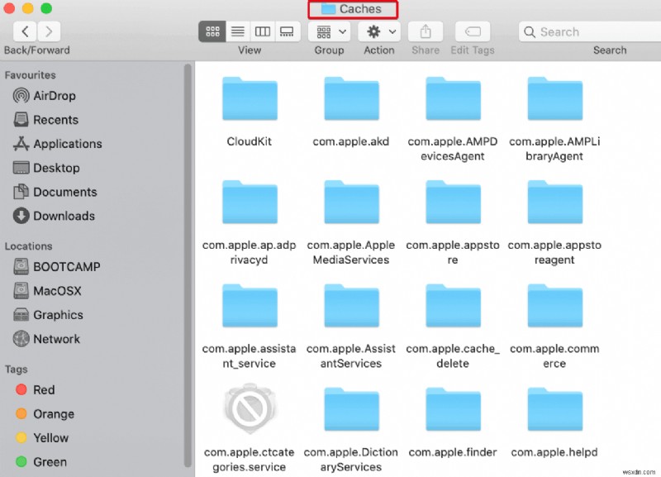This screenshot has height=477, width=661.
Task: Open Desktop in the sidebar
Action: click(46, 168)
